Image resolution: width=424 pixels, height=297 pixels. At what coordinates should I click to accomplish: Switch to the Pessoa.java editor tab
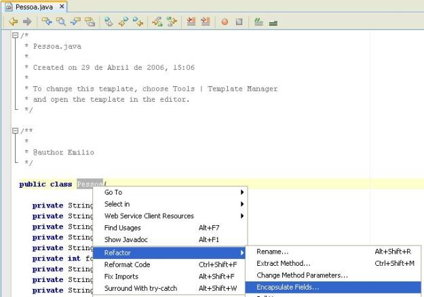[x=30, y=6]
